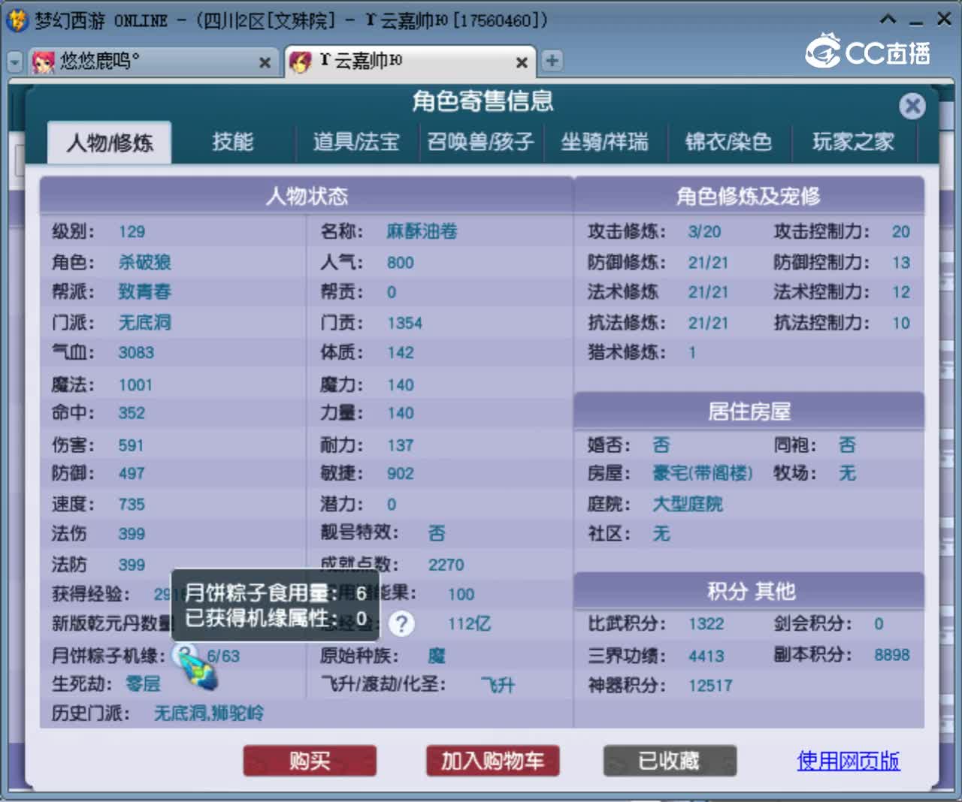This screenshot has height=802, width=962.
Task: Click the 角色修炼及宠修 section header
Action: click(x=749, y=196)
